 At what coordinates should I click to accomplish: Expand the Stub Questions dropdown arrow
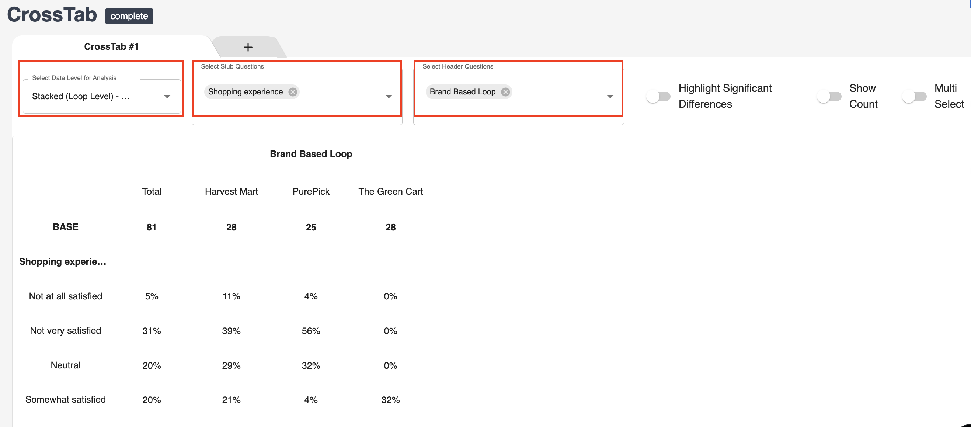389,97
